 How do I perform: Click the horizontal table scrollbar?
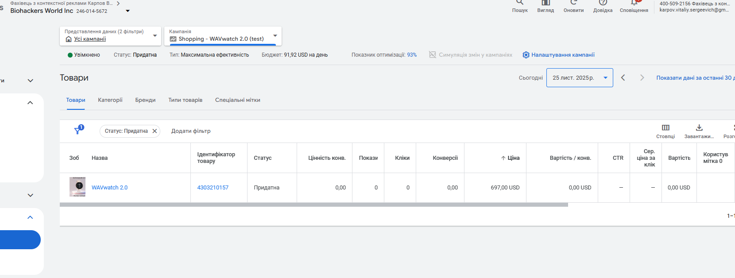tap(313, 205)
